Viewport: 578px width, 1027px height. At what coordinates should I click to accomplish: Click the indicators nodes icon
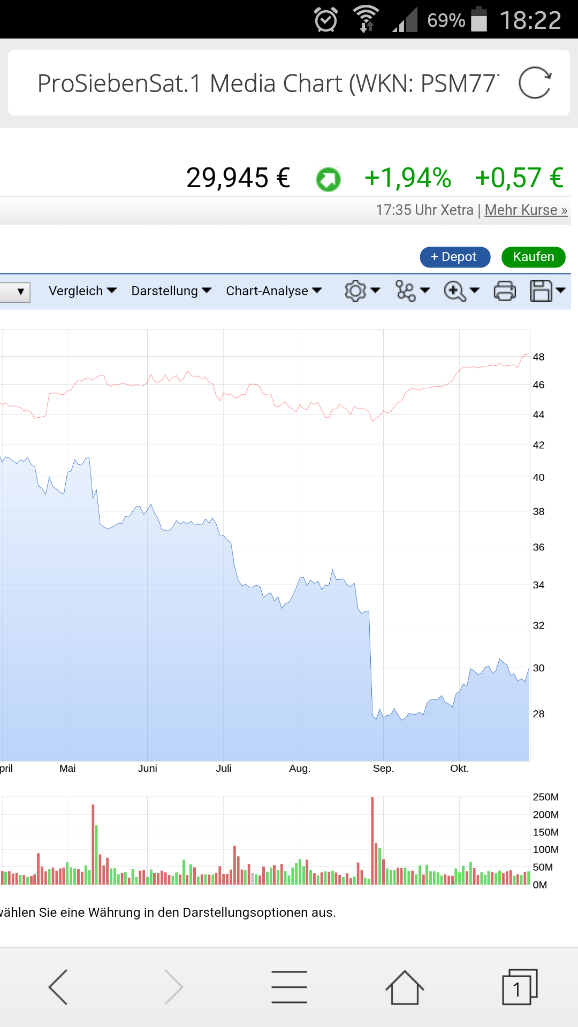(x=406, y=291)
